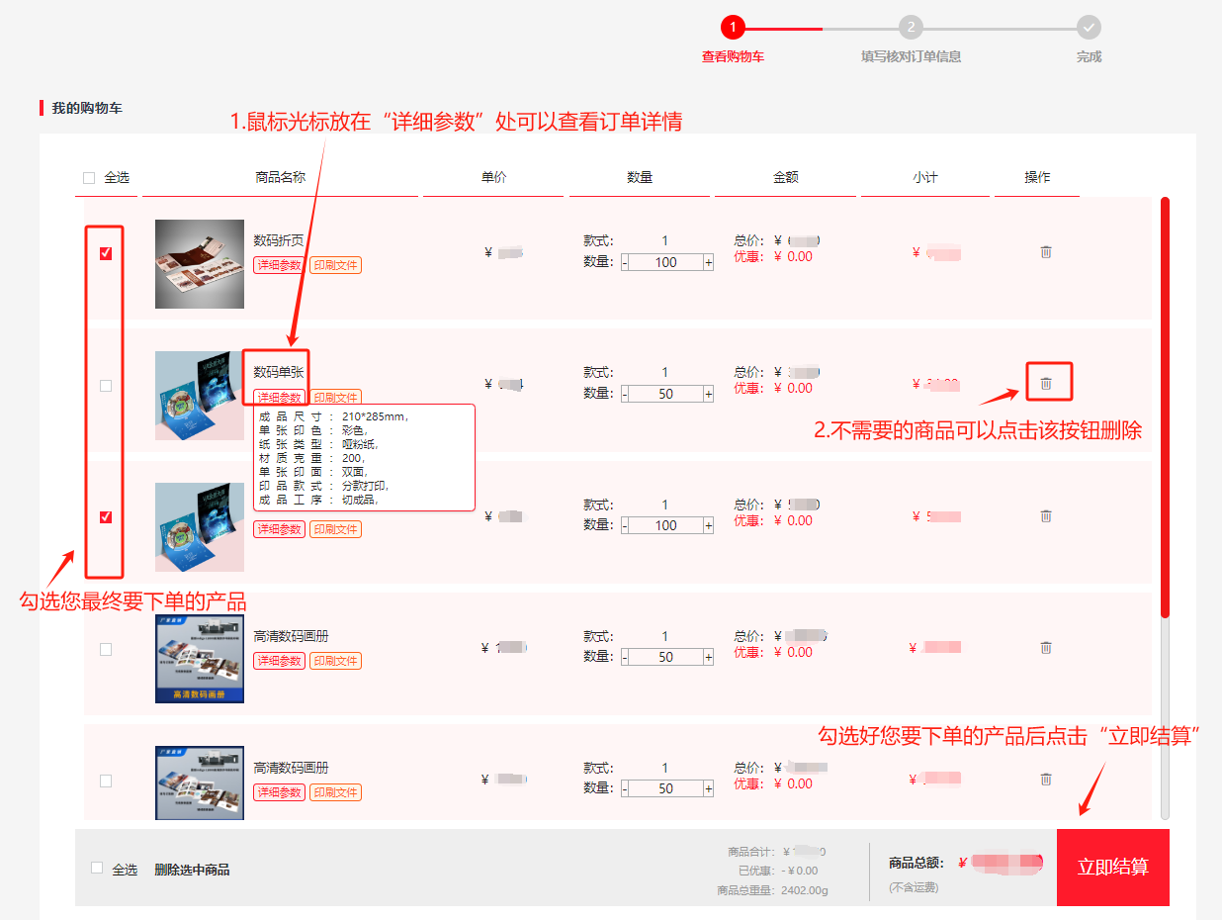Viewport: 1222px width, 920px height.
Task: Delete the last 高清数码画册 via trash icon
Action: tap(1046, 780)
